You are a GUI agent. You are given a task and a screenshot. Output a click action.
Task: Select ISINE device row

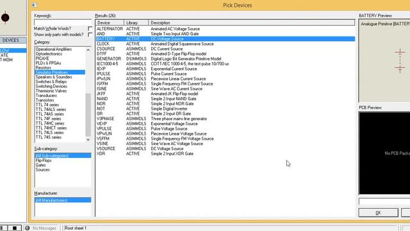225,89
